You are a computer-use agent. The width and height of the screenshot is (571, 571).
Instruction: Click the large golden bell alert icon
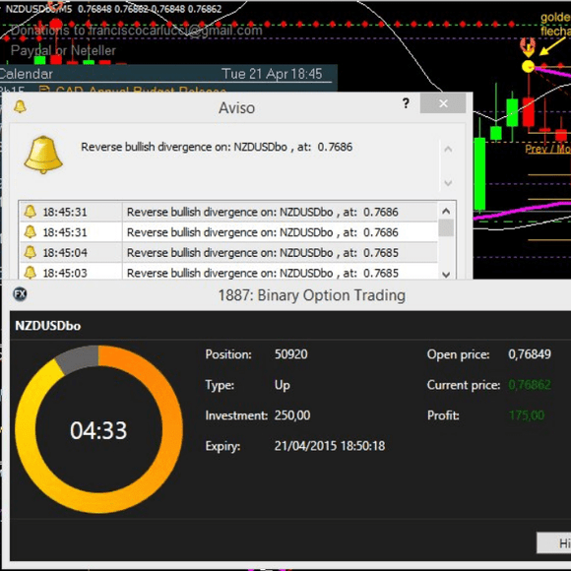coord(43,155)
